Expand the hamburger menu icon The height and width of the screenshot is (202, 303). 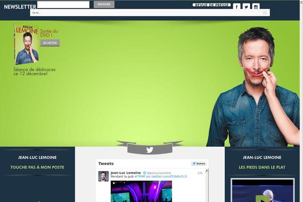pyautogui.click(x=265, y=13)
